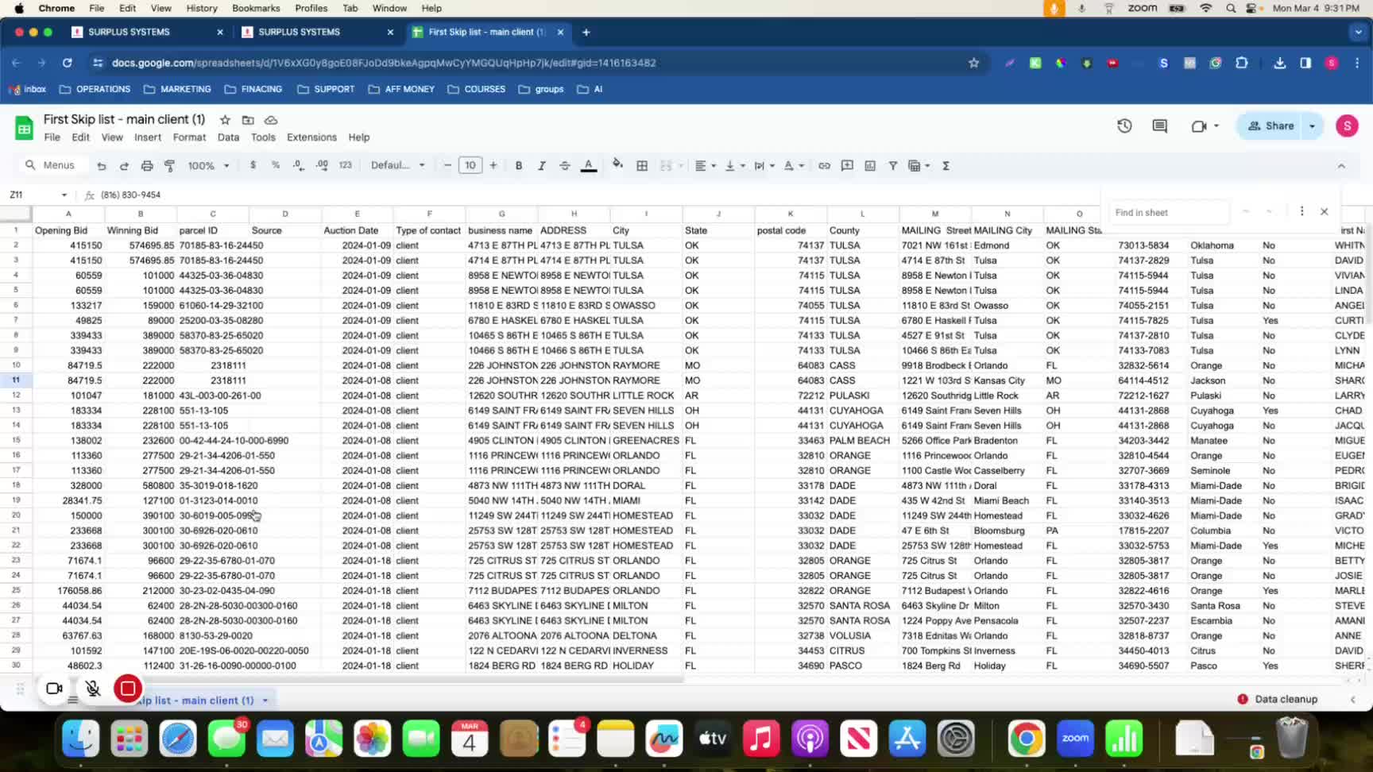Toggle bold formatting
The width and height of the screenshot is (1373, 772).
(x=519, y=166)
